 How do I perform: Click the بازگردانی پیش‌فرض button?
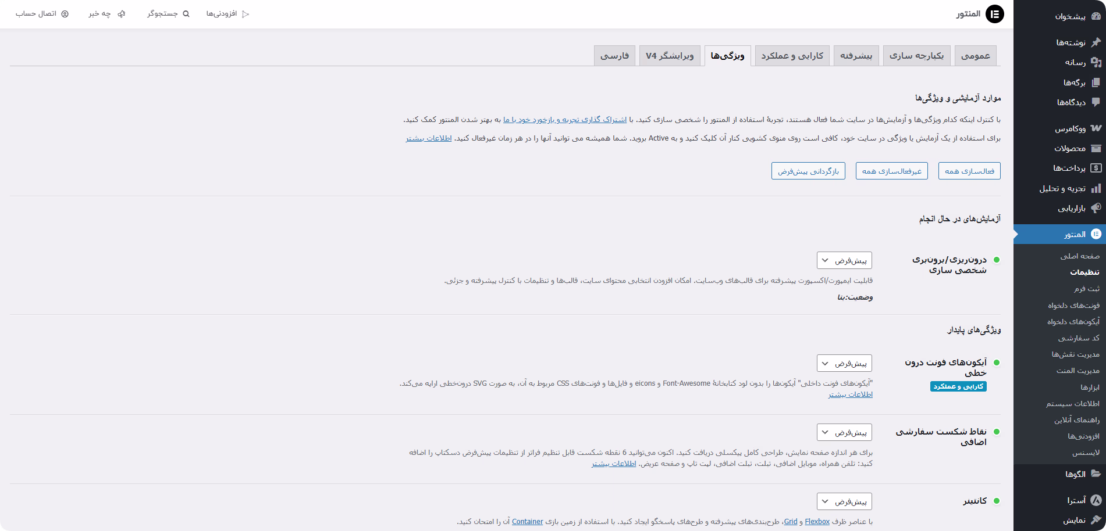click(808, 171)
